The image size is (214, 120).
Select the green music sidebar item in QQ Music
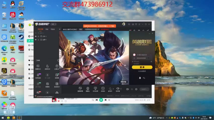point(30,41)
